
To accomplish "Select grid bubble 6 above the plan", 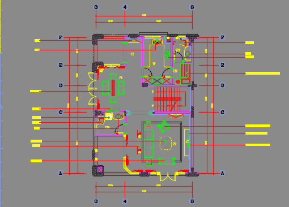I will click(192, 7).
